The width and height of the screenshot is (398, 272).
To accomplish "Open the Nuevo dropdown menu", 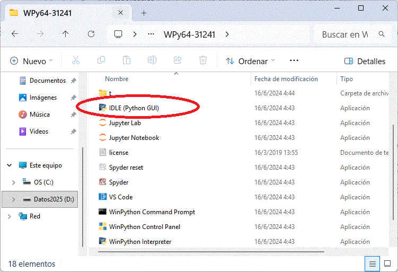I will pyautogui.click(x=31, y=61).
